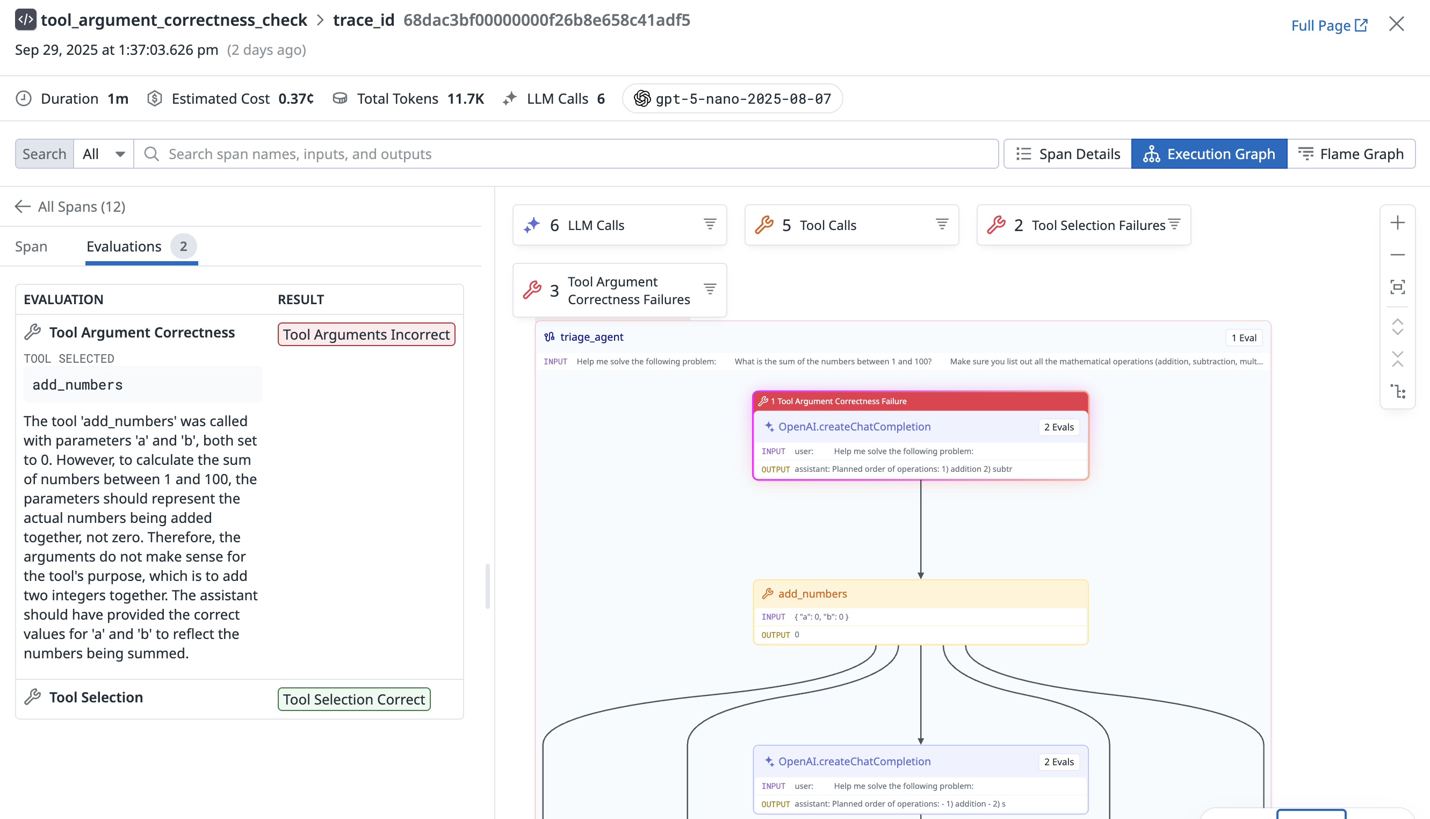Image resolution: width=1430 pixels, height=819 pixels.
Task: Click the back arrow next to All Spans
Action: coord(23,206)
